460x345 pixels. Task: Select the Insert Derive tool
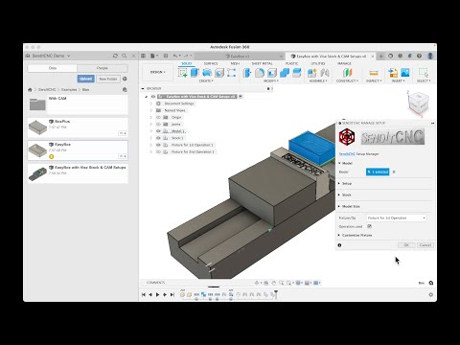click(393, 73)
